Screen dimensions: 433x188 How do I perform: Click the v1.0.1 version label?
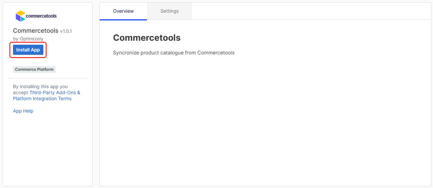point(66,31)
